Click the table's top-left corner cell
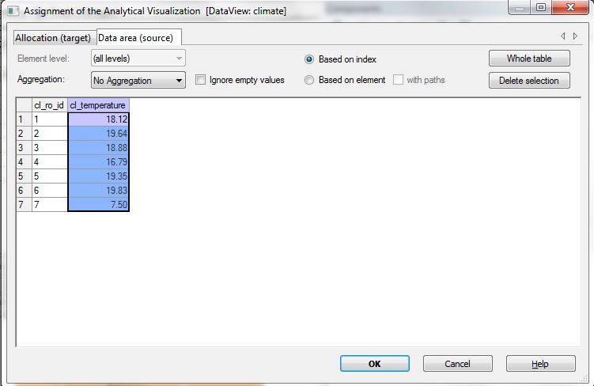 (x=24, y=105)
